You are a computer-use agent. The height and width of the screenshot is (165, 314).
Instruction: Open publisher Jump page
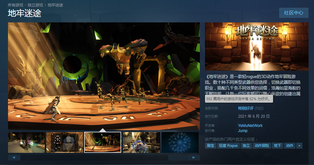pyautogui.click(x=243, y=131)
